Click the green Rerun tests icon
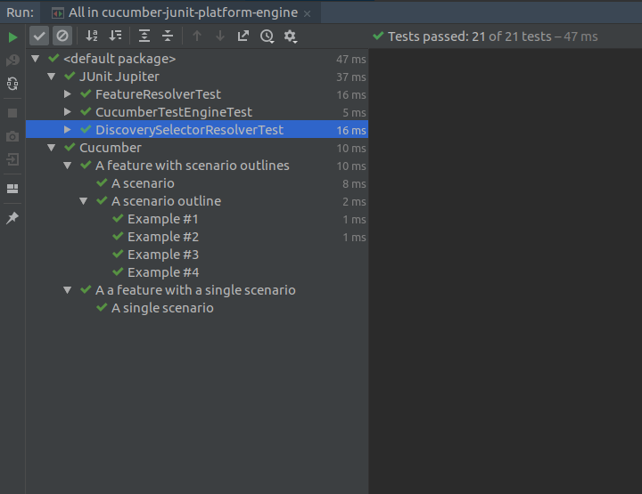 pyautogui.click(x=12, y=37)
